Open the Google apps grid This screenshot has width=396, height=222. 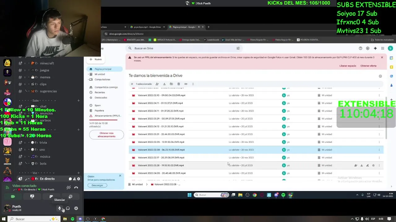(383, 48)
